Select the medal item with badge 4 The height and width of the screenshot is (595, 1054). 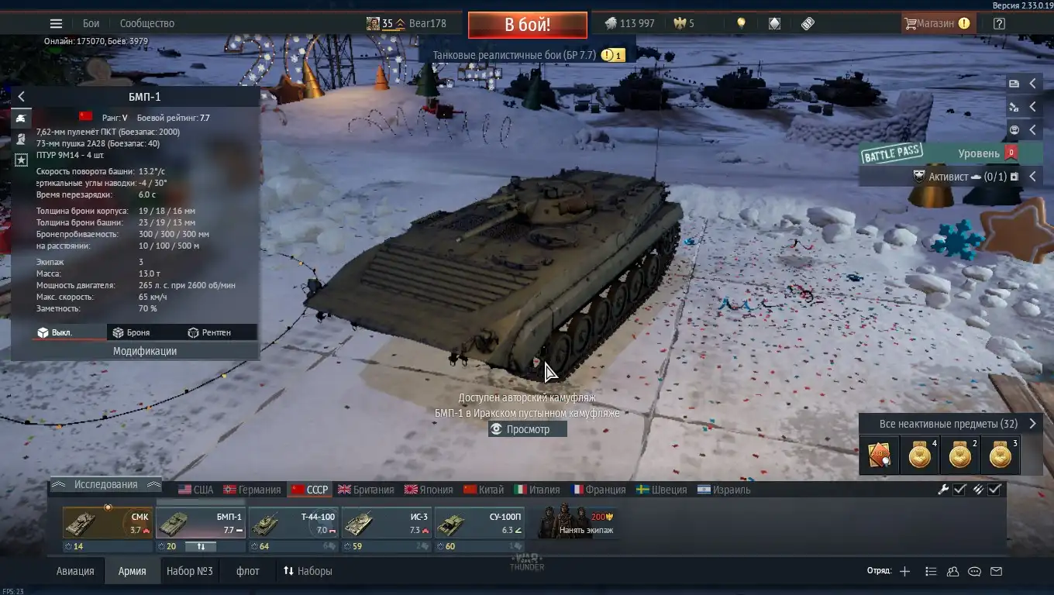(x=919, y=456)
